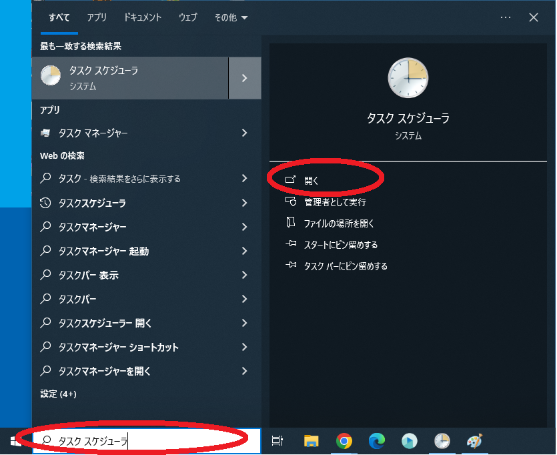Click the Task Scheduler clock icon in taskbar
Viewport: 557px width, 455px height.
point(442,440)
